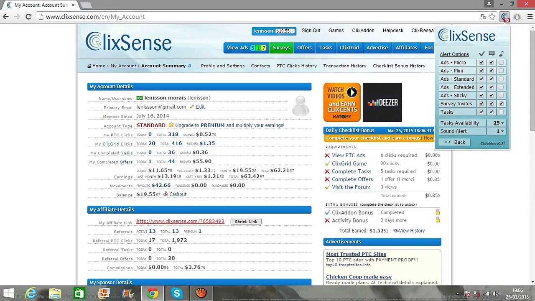Click the pencil Edit email icon
This screenshot has width=535, height=301.
point(192,107)
